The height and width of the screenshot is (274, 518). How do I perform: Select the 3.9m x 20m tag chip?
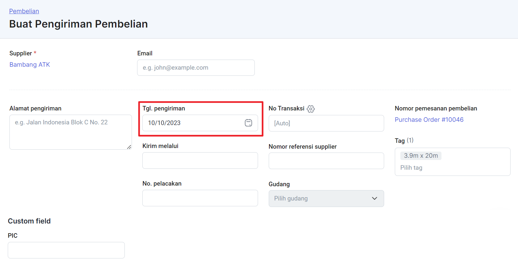click(421, 156)
